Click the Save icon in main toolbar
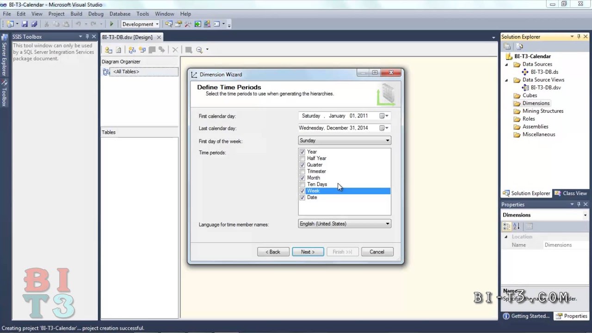The width and height of the screenshot is (592, 333). 25,24
